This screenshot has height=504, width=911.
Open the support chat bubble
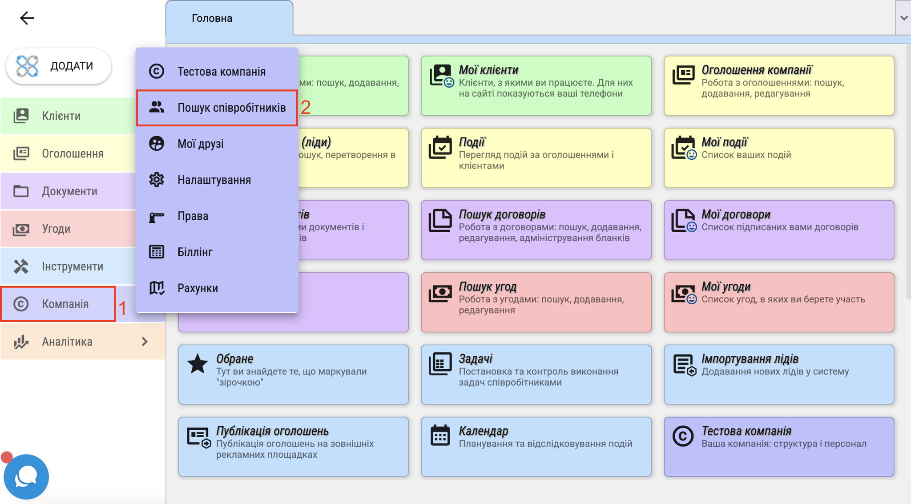[26, 476]
